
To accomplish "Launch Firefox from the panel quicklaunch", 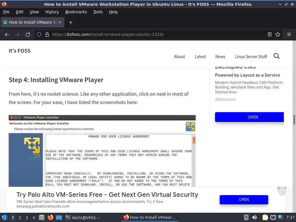I will click(50, 217).
